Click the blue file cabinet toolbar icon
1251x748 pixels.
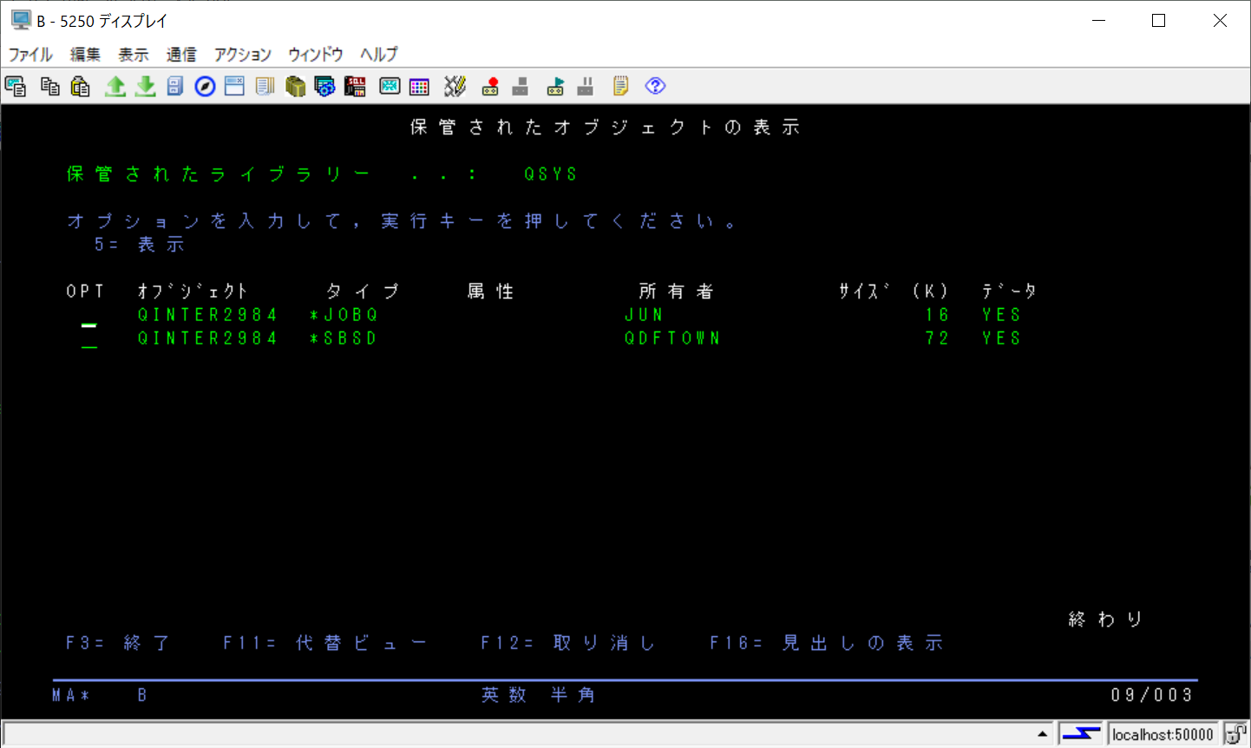175,86
